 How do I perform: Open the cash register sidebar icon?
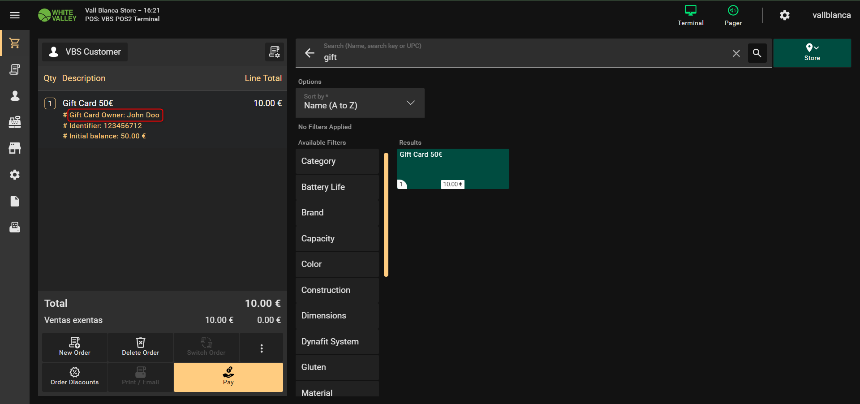tap(15, 122)
